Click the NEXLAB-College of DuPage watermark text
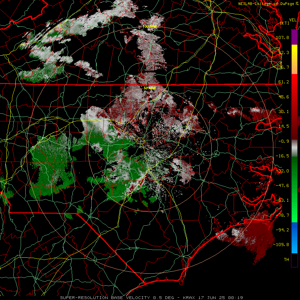 tap(269, 4)
